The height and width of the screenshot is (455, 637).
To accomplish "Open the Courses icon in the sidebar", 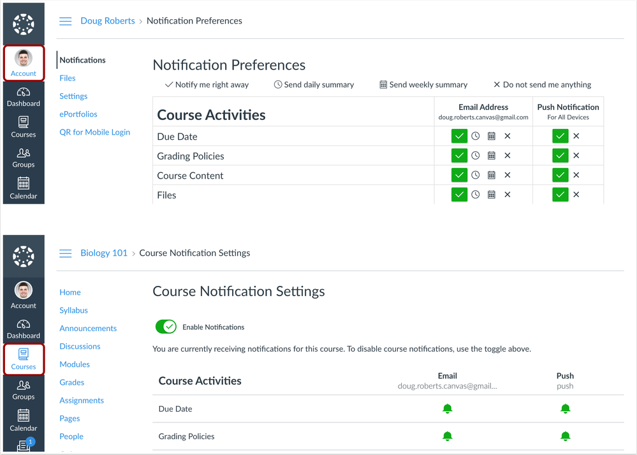I will (24, 359).
